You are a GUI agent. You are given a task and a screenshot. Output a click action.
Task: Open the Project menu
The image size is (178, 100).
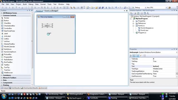click(19, 4)
